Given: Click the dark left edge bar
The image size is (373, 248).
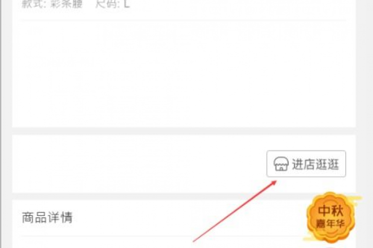Looking at the screenshot, I should pos(0,124).
